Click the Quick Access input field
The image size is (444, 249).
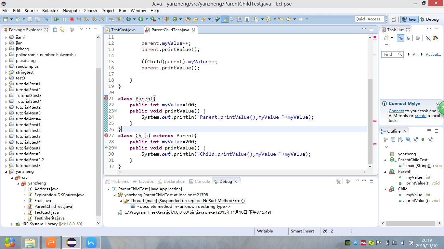[370, 19]
